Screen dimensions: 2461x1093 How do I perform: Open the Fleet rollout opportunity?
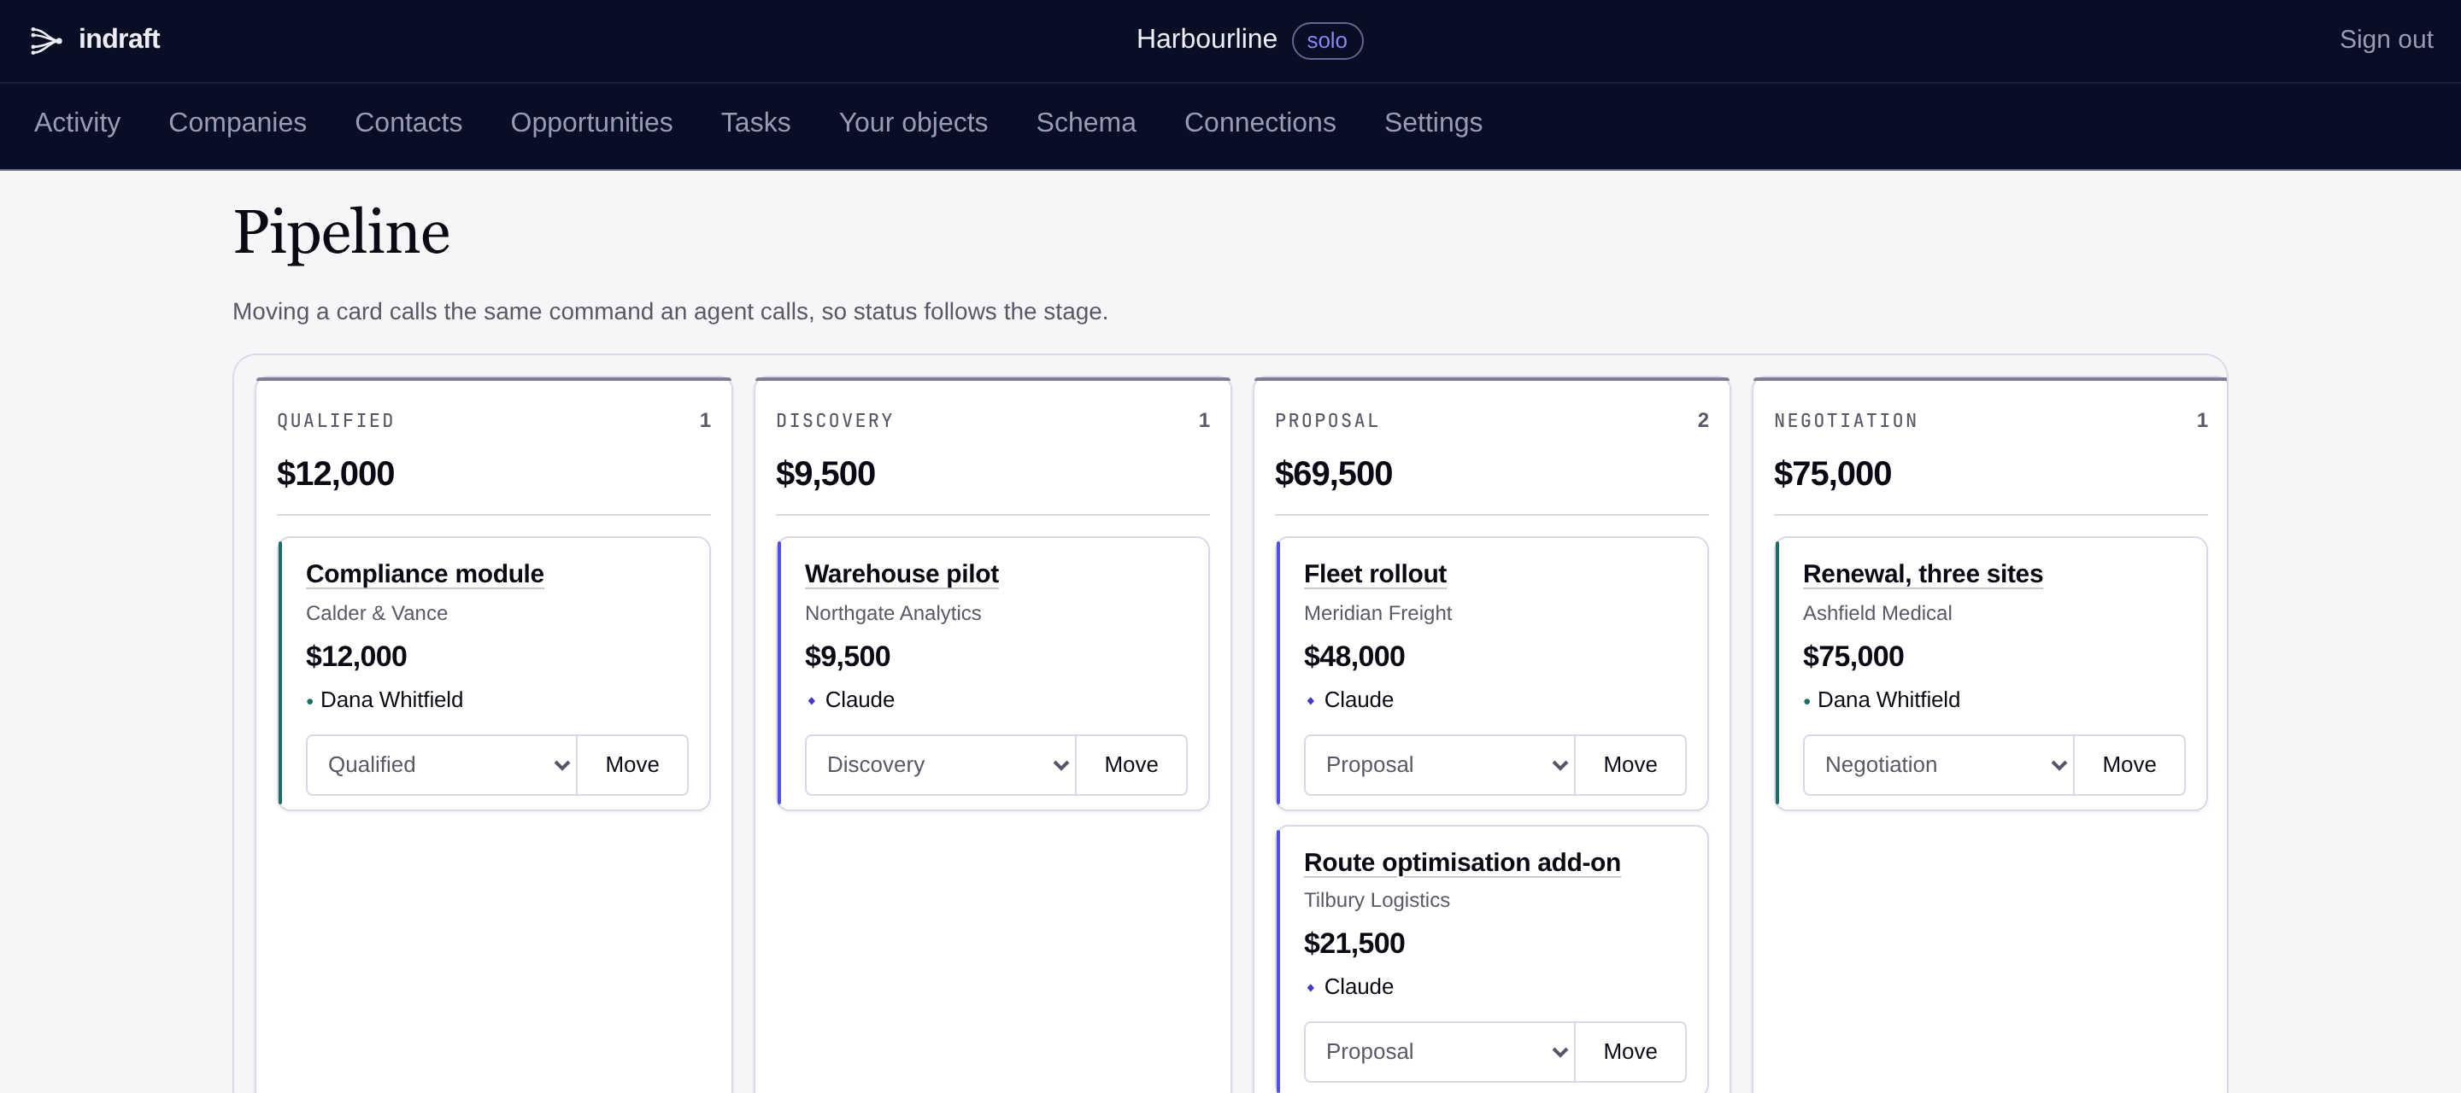(x=1375, y=573)
